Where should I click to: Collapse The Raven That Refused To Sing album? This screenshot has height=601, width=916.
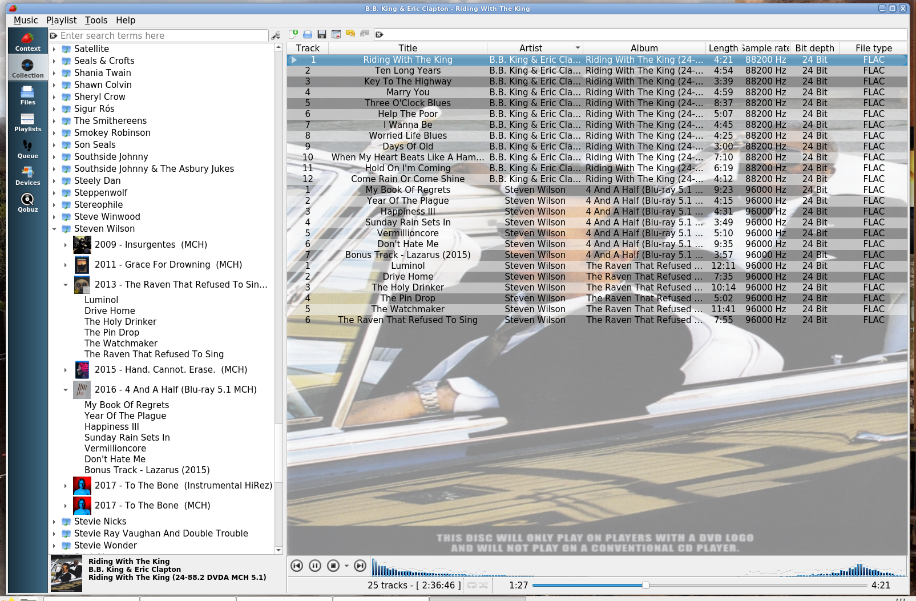pos(66,285)
